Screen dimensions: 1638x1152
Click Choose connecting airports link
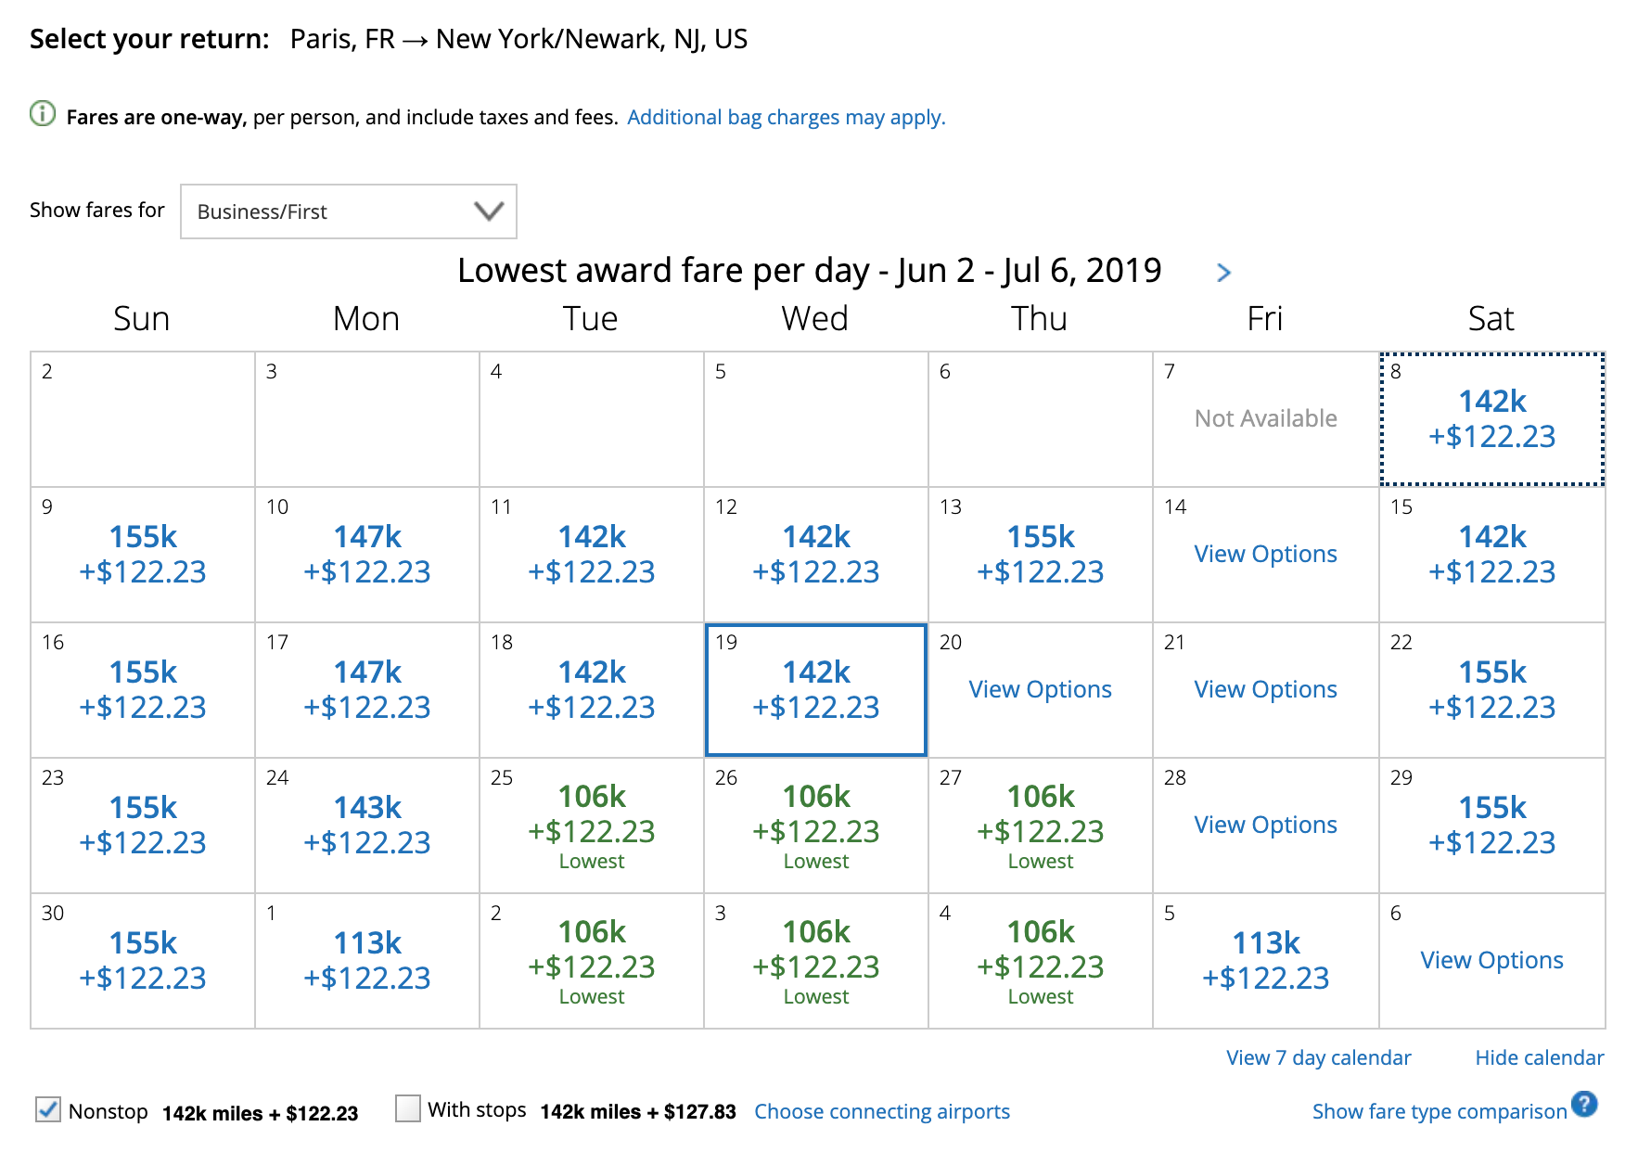881,1111
